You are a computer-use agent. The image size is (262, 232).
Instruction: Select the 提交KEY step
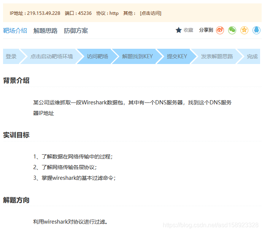click(177, 56)
